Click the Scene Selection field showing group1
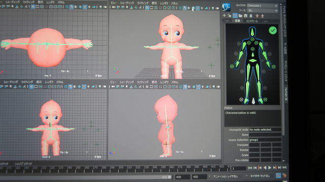Screen dimensions: 325x182 click(265, 140)
